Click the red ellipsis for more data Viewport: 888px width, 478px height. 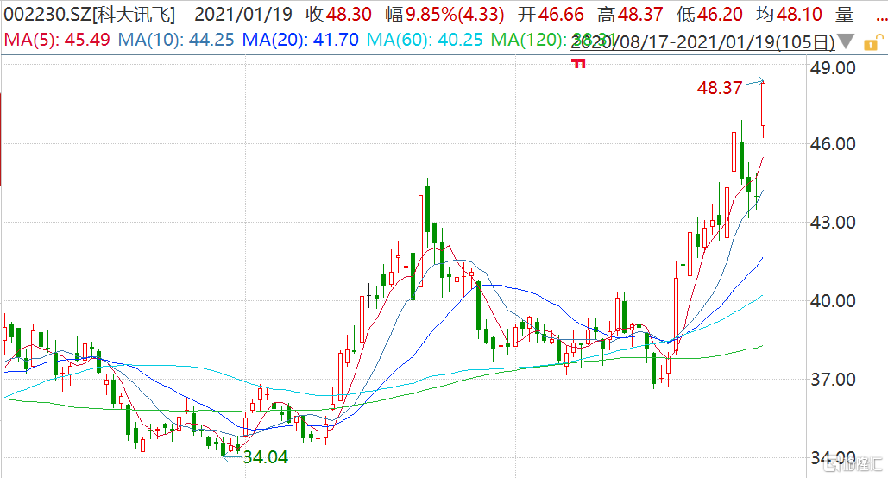click(x=880, y=17)
